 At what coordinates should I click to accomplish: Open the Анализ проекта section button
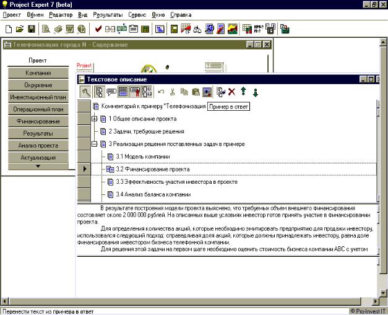coord(38,146)
